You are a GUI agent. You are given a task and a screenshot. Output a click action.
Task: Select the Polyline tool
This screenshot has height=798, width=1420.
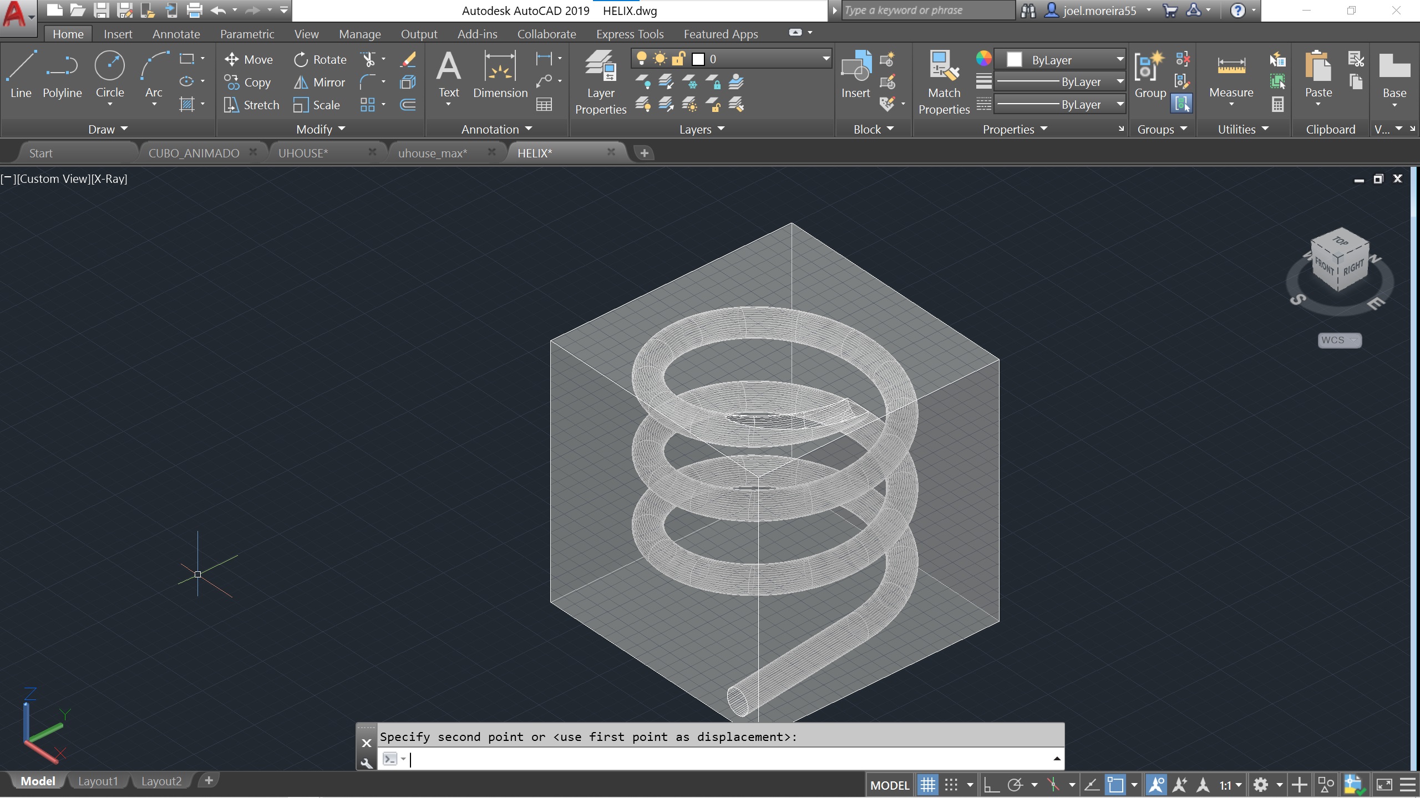62,74
